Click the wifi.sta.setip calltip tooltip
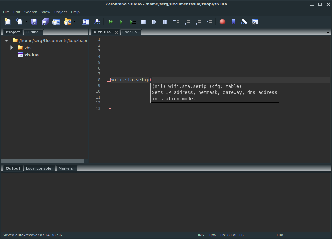The image size is (332, 239). (215, 93)
